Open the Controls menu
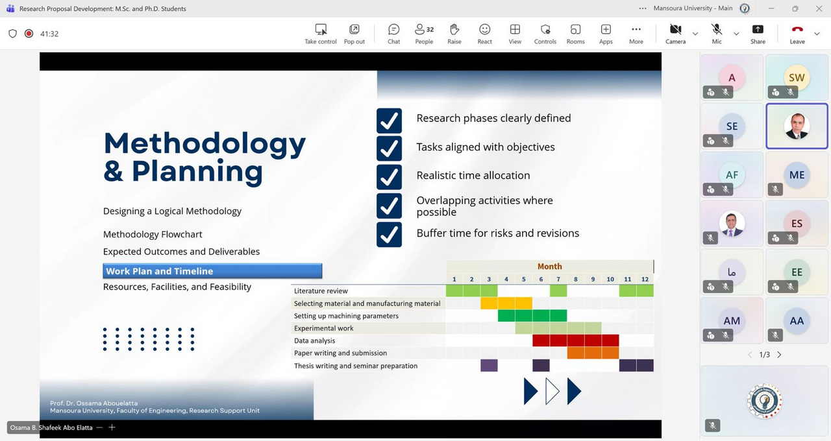The image size is (831, 441). tap(545, 34)
